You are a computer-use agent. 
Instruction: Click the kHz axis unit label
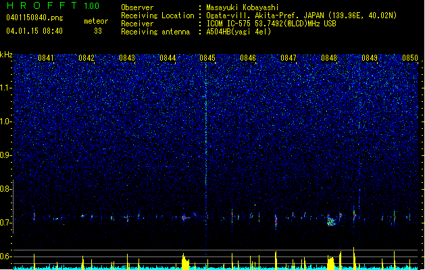pyautogui.click(x=6, y=55)
